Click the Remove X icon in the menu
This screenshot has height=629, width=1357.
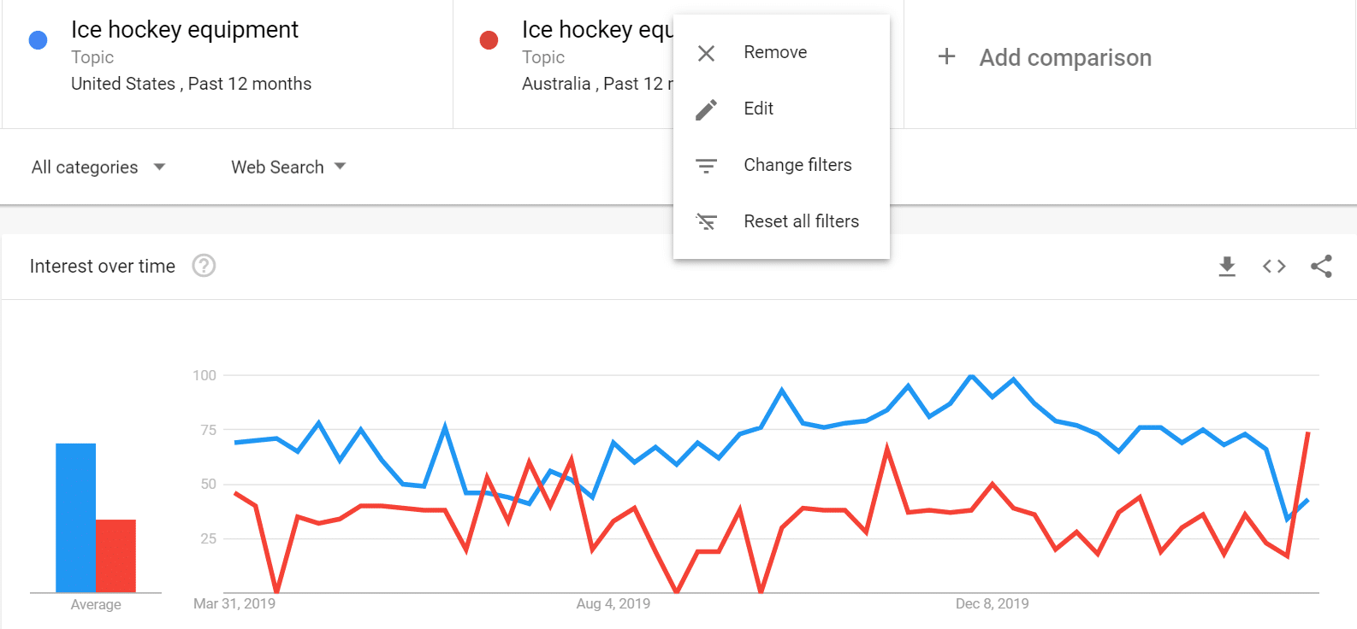coord(706,52)
